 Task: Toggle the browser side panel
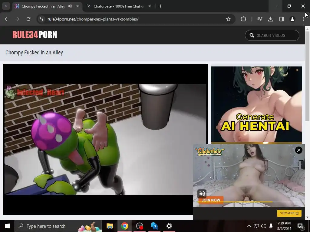pyautogui.click(x=282, y=19)
